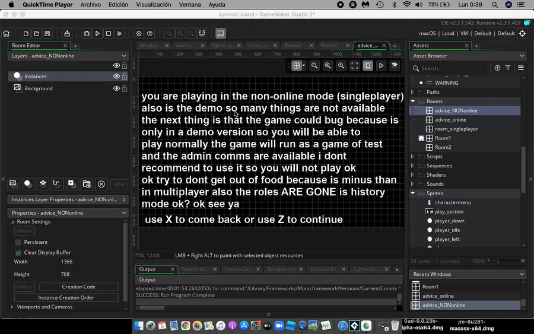Open Game Options gear icon
Screen dimensions: 534x334
point(139,33)
